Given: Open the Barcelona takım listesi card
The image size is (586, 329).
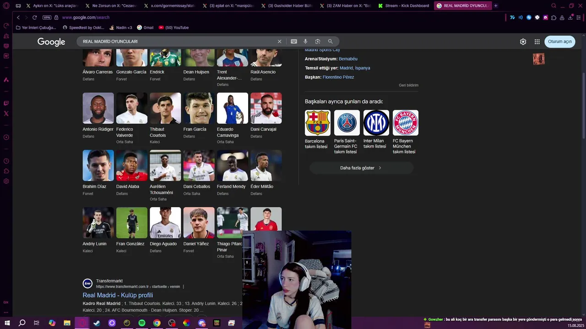Looking at the screenshot, I should click(x=318, y=130).
